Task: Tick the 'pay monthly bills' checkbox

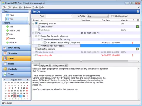Action: (x=36, y=55)
